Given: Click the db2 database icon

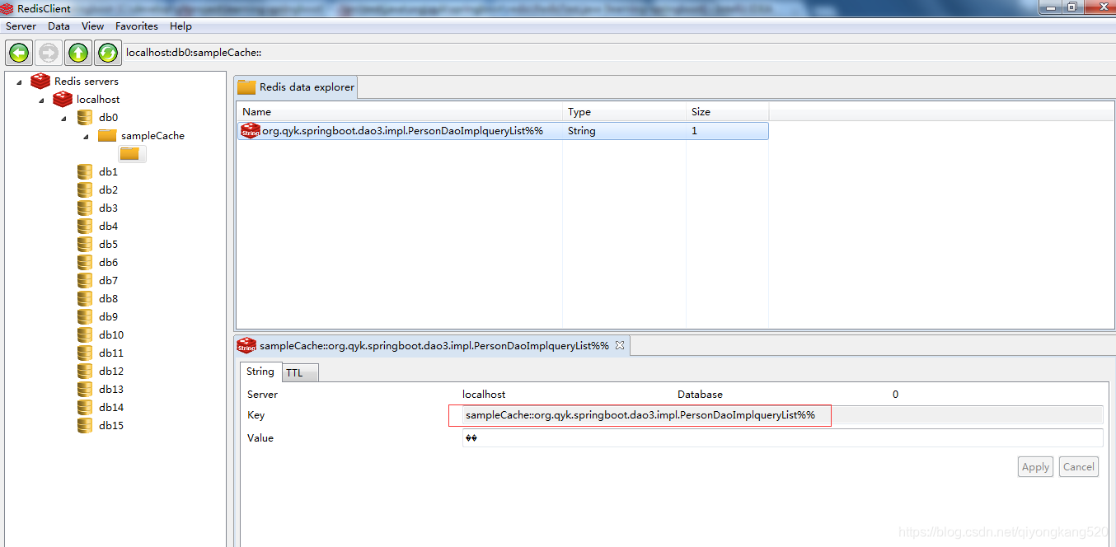Looking at the screenshot, I should click(x=85, y=189).
